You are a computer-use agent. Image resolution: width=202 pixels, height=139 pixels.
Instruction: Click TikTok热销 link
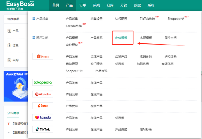147,19
